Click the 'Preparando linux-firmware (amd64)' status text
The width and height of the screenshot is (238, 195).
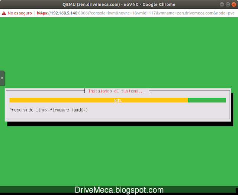[x=49, y=110]
